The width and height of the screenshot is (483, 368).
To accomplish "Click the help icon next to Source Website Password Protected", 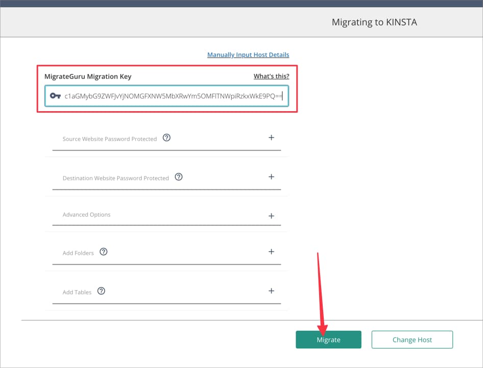I will coord(166,137).
